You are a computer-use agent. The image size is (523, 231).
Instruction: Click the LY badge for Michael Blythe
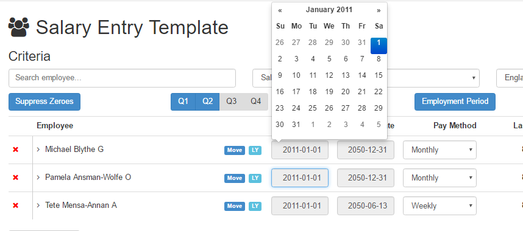coord(255,150)
